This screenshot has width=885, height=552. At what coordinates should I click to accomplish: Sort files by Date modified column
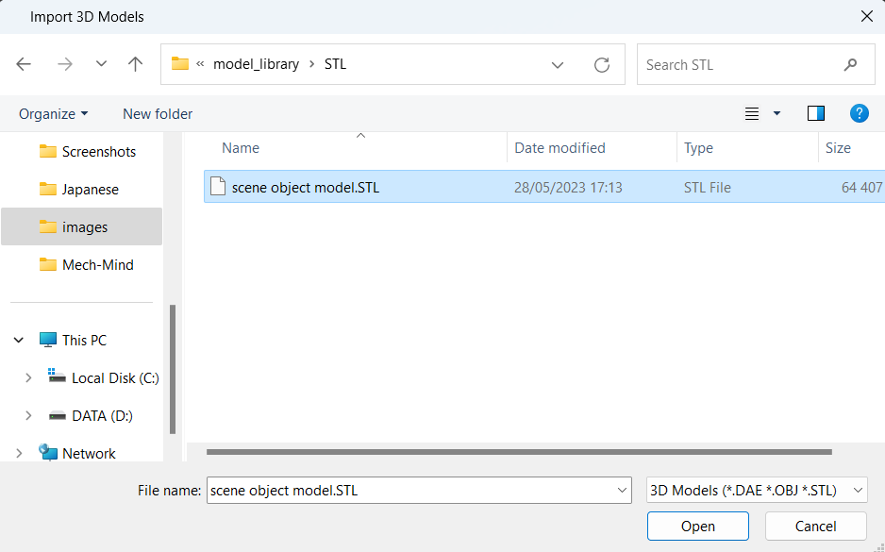(x=559, y=148)
